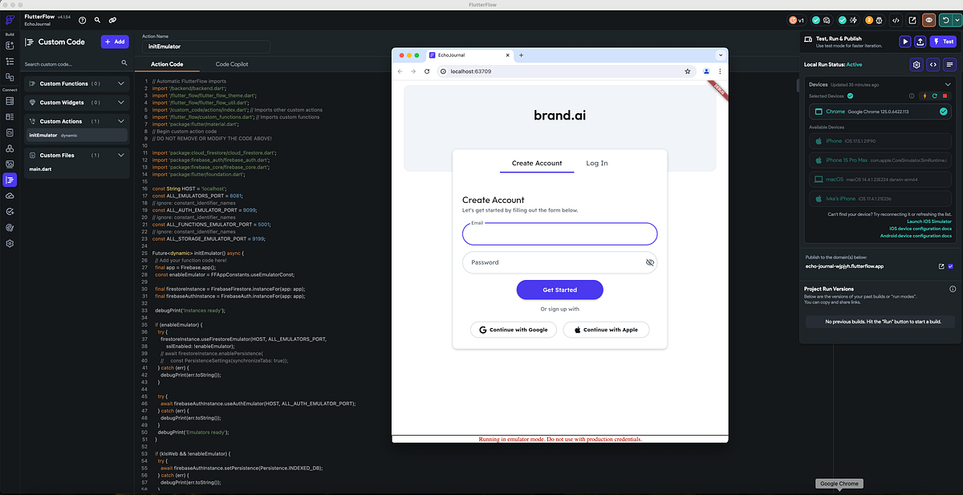
Task: Collapse the Custom Actions section
Action: point(120,121)
